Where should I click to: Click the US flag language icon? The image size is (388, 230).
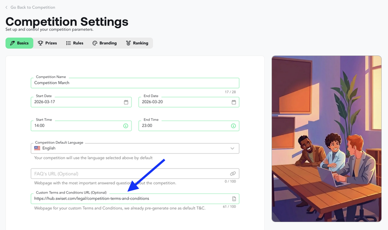coord(37,148)
